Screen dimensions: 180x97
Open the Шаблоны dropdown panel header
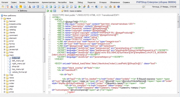click(23, 11)
